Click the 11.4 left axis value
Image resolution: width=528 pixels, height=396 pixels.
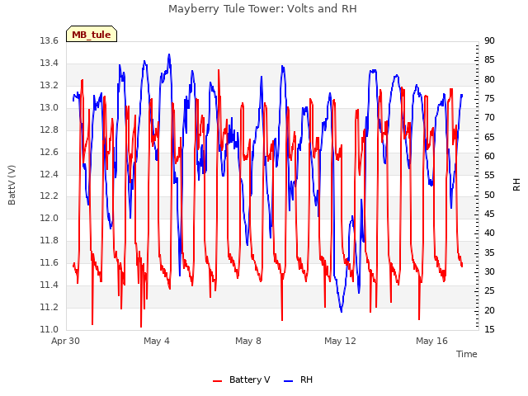[x=49, y=285]
